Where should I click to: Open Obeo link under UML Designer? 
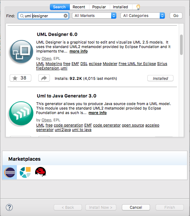coord(46,58)
